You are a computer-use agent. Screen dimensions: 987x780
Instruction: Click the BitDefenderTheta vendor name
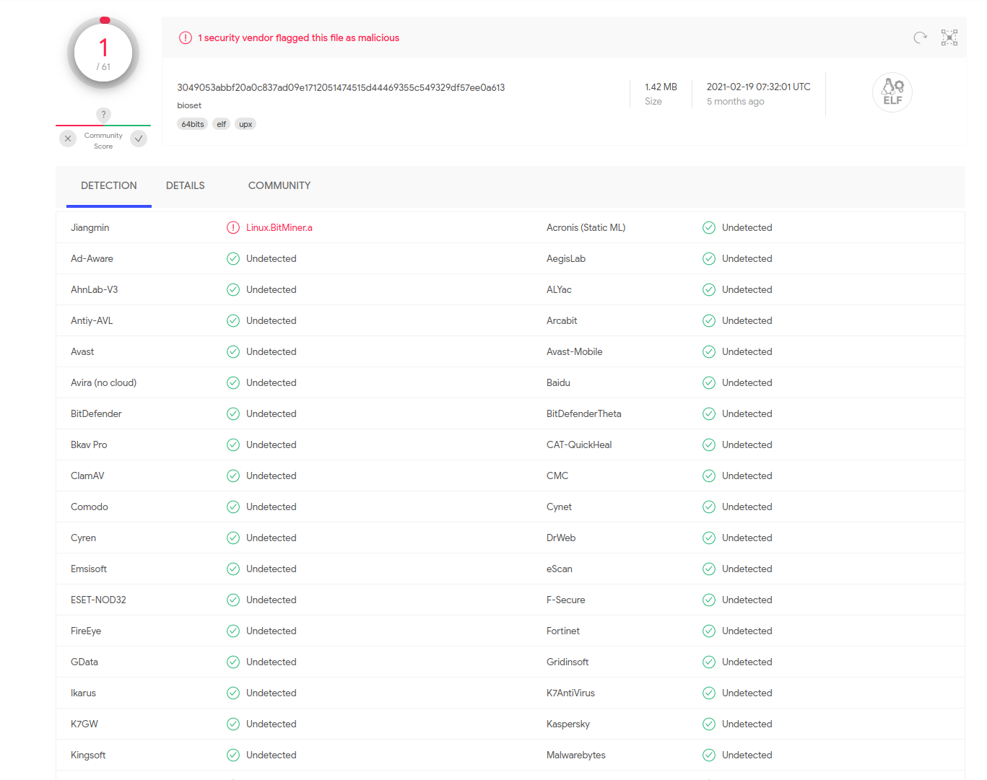[584, 413]
